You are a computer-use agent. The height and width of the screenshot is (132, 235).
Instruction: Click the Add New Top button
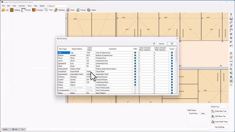tap(220, 116)
